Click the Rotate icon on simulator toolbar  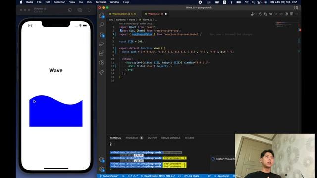click(89, 10)
